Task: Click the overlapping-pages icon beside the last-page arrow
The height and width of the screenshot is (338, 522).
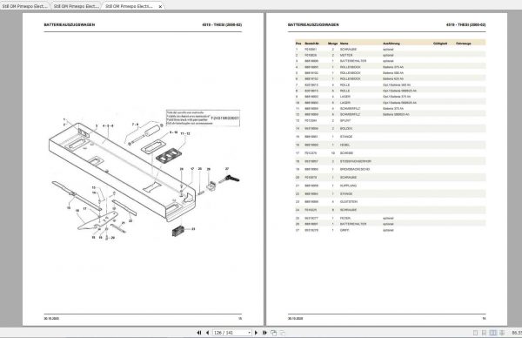Action: (274, 333)
